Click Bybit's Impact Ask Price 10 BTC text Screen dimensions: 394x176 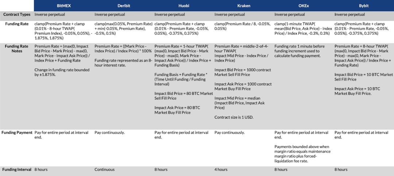pos(357,91)
